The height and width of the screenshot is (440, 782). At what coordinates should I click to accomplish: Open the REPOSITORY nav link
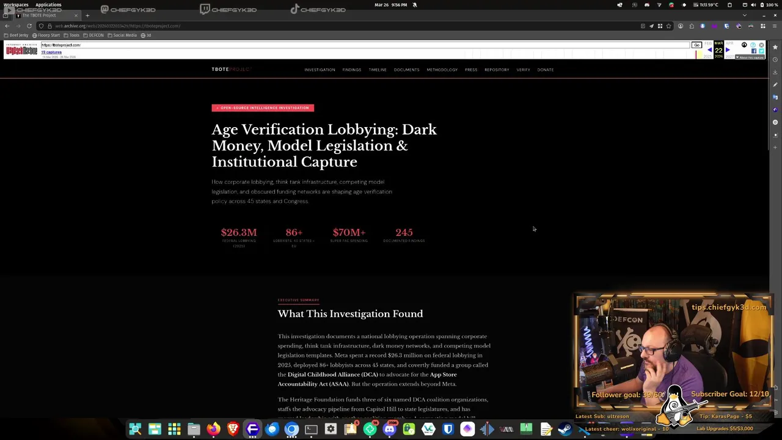497,70
